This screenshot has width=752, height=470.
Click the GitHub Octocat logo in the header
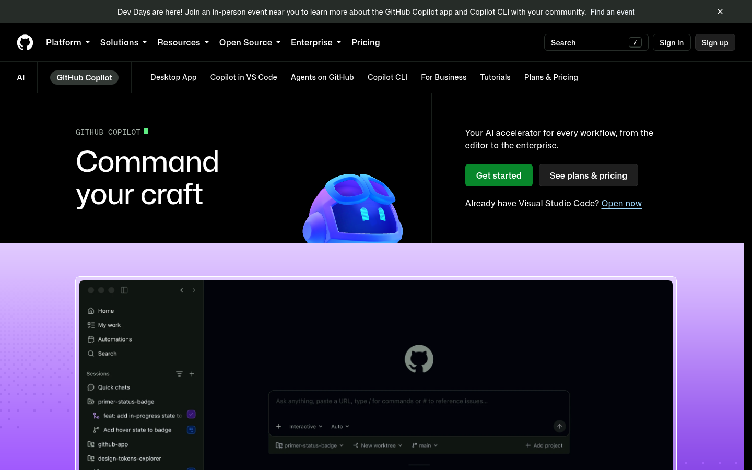(x=25, y=42)
